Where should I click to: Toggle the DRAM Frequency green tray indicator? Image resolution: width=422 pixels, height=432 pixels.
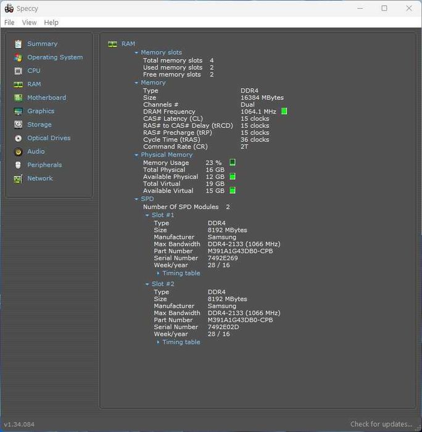click(x=284, y=111)
